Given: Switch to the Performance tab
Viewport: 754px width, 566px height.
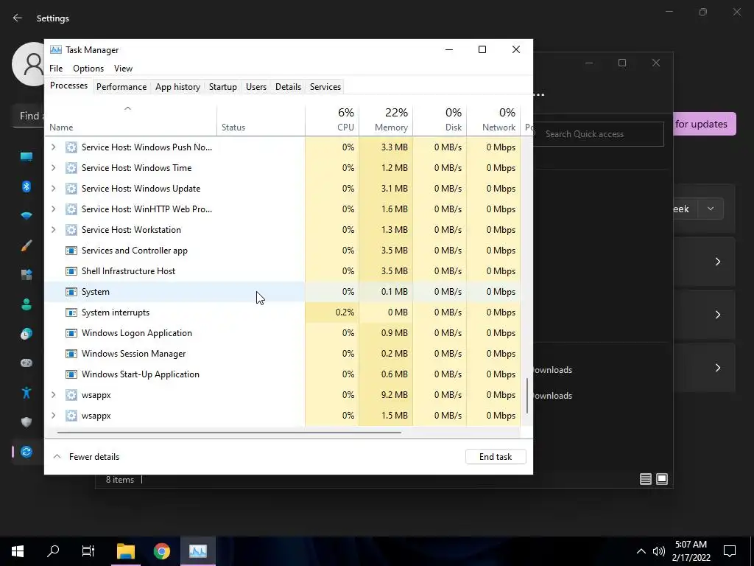Looking at the screenshot, I should click(x=121, y=87).
